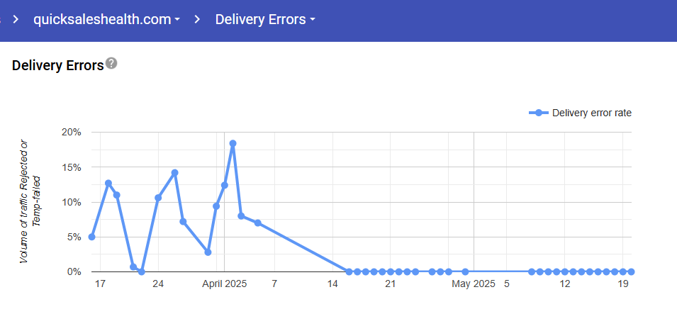The height and width of the screenshot is (314, 677).
Task: Click the Delivery error rate legend label
Action: [591, 113]
